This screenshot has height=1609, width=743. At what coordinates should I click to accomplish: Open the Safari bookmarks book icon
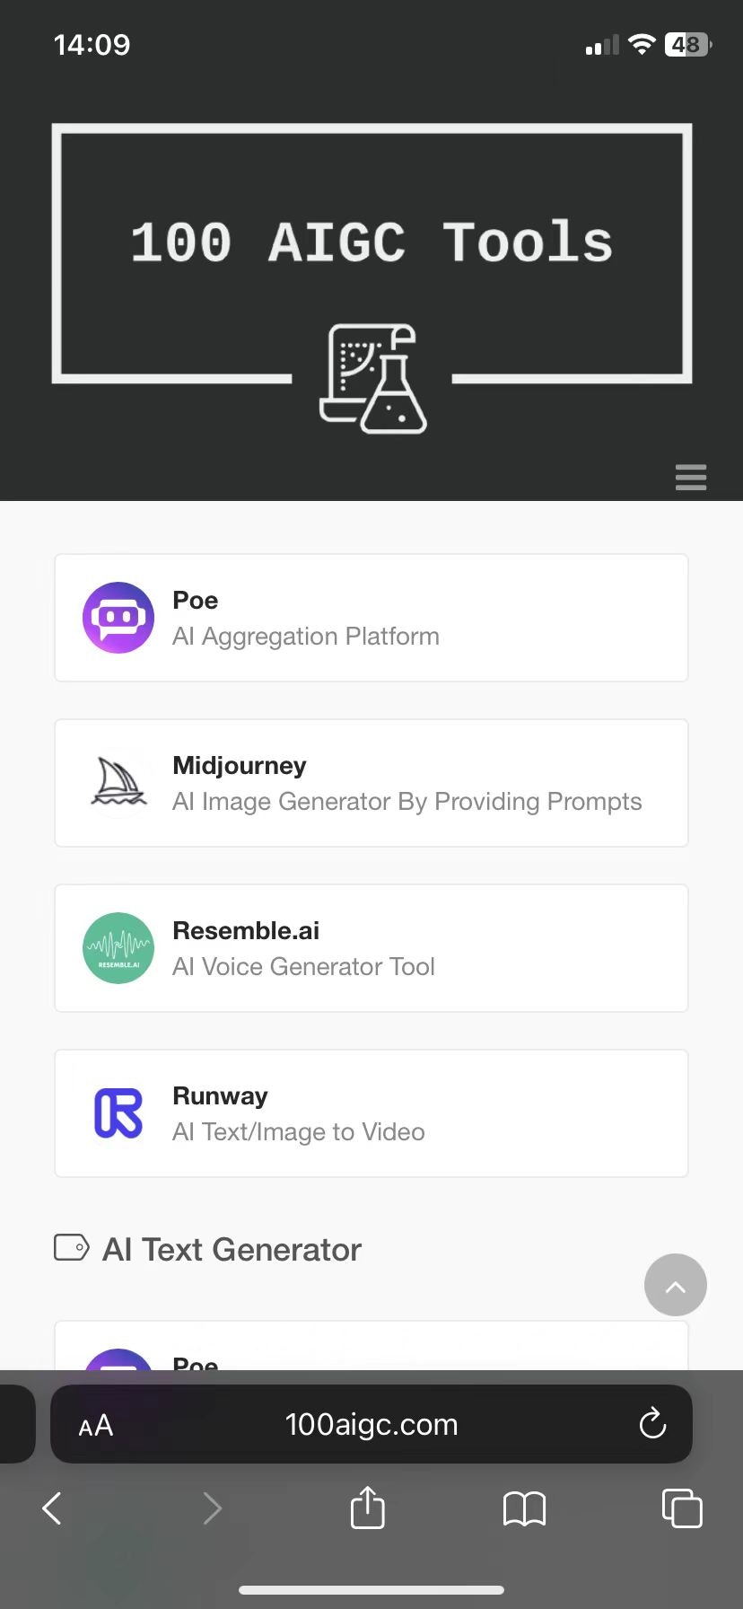pos(524,1508)
